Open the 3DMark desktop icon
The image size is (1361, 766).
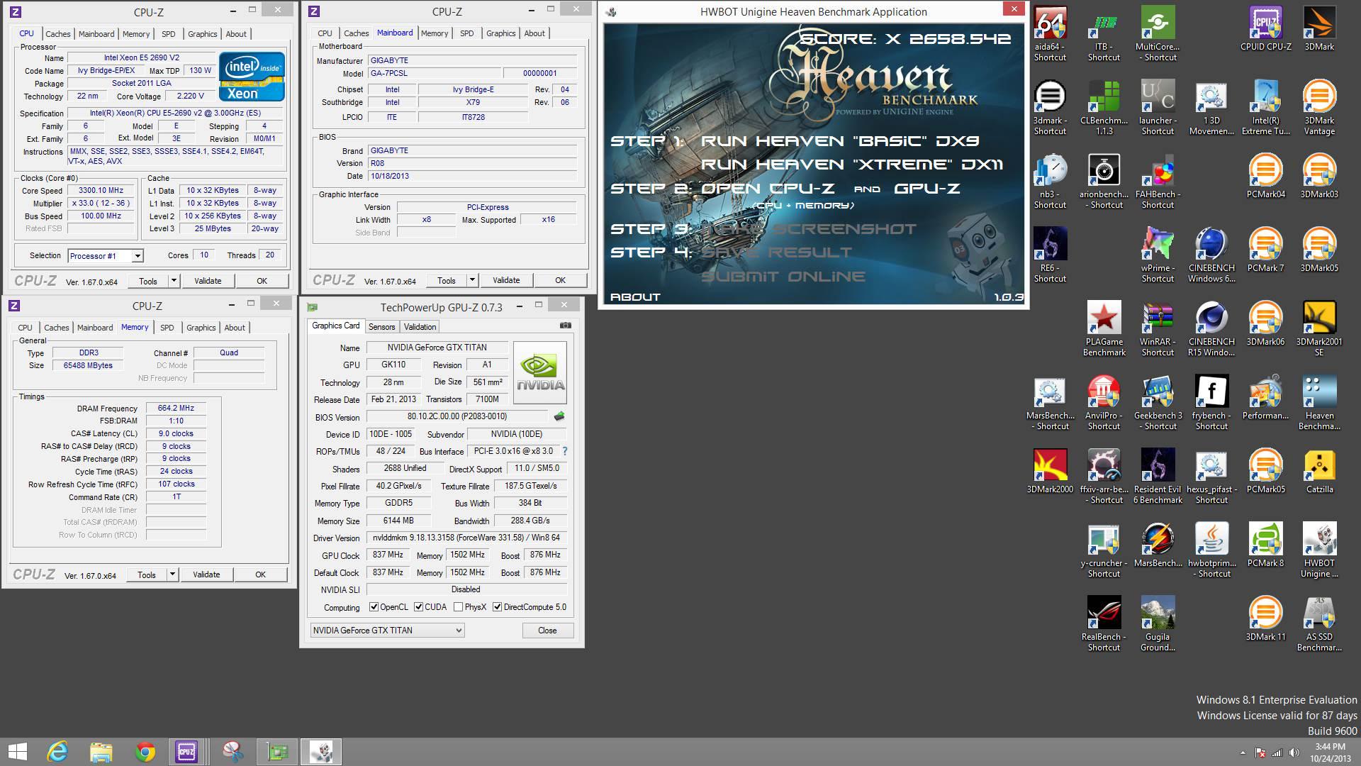tap(1319, 29)
